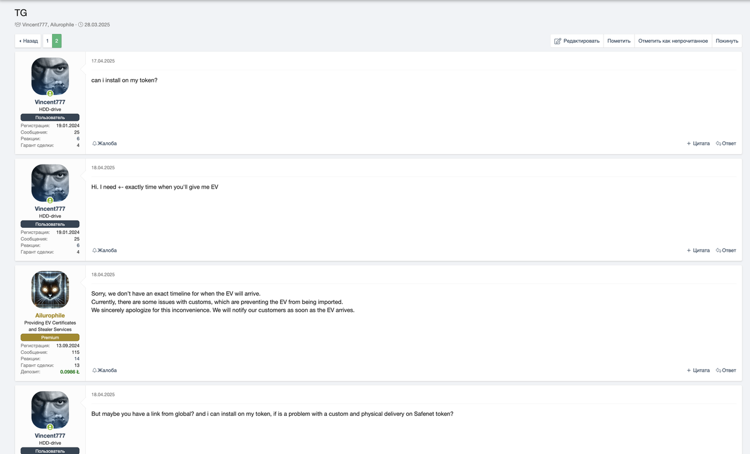Open the Ailurophile username profile link

(50, 315)
